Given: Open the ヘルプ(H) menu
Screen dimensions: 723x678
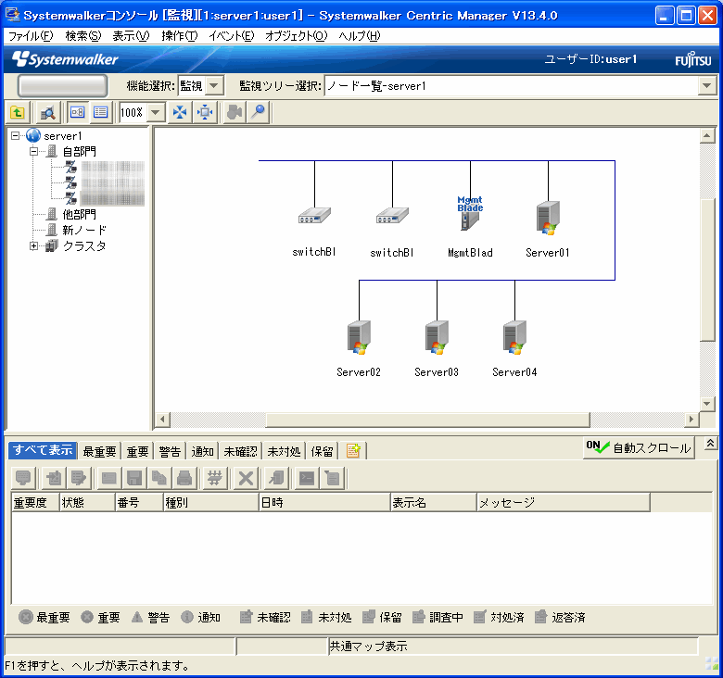Looking at the screenshot, I should (x=360, y=36).
